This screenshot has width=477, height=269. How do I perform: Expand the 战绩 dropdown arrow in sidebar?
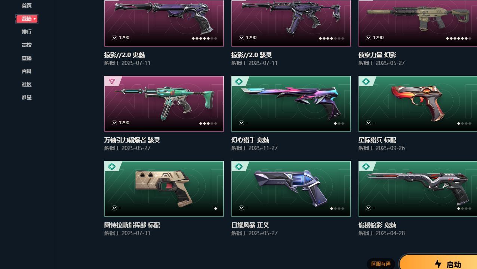[x=35, y=19]
